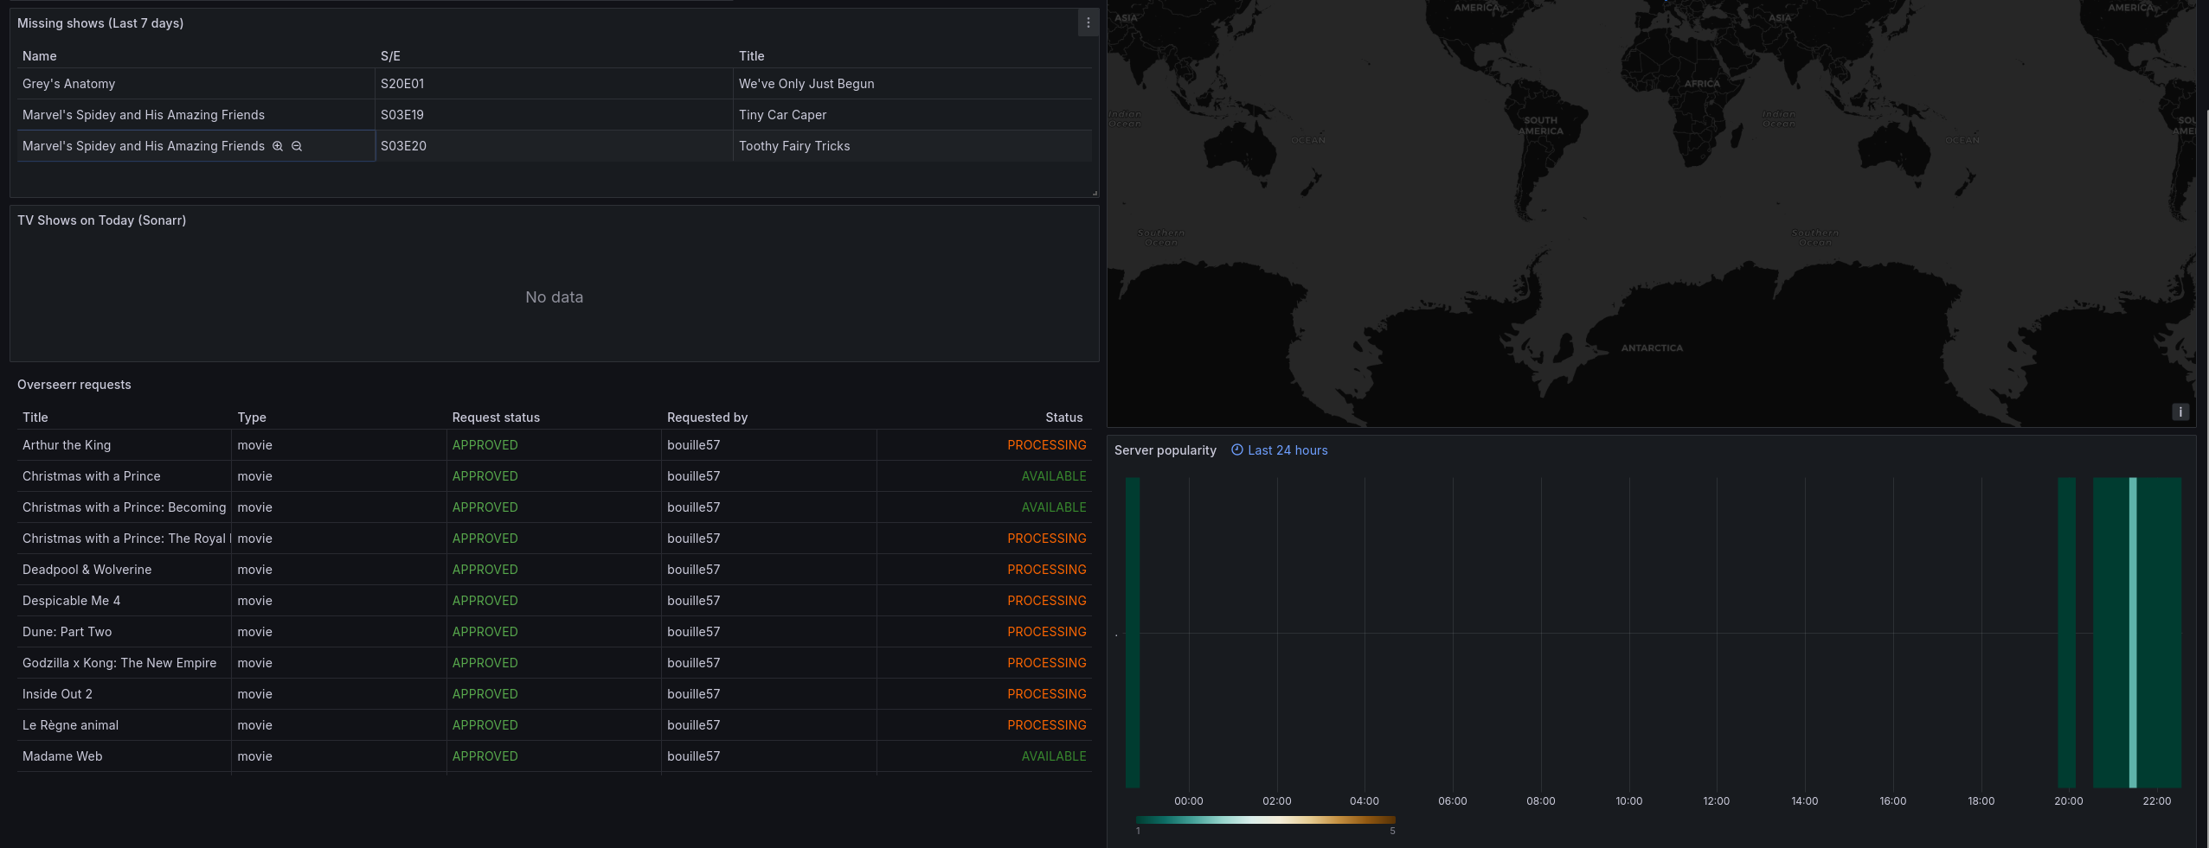Click the filter for value magnifier-plus icon
Viewport: 2209px width, 848px height.
coord(278,146)
